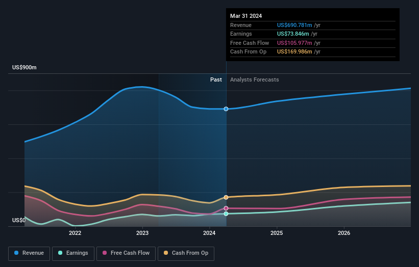Toggle the Revenue legend button
419x267 pixels.
pos(29,253)
